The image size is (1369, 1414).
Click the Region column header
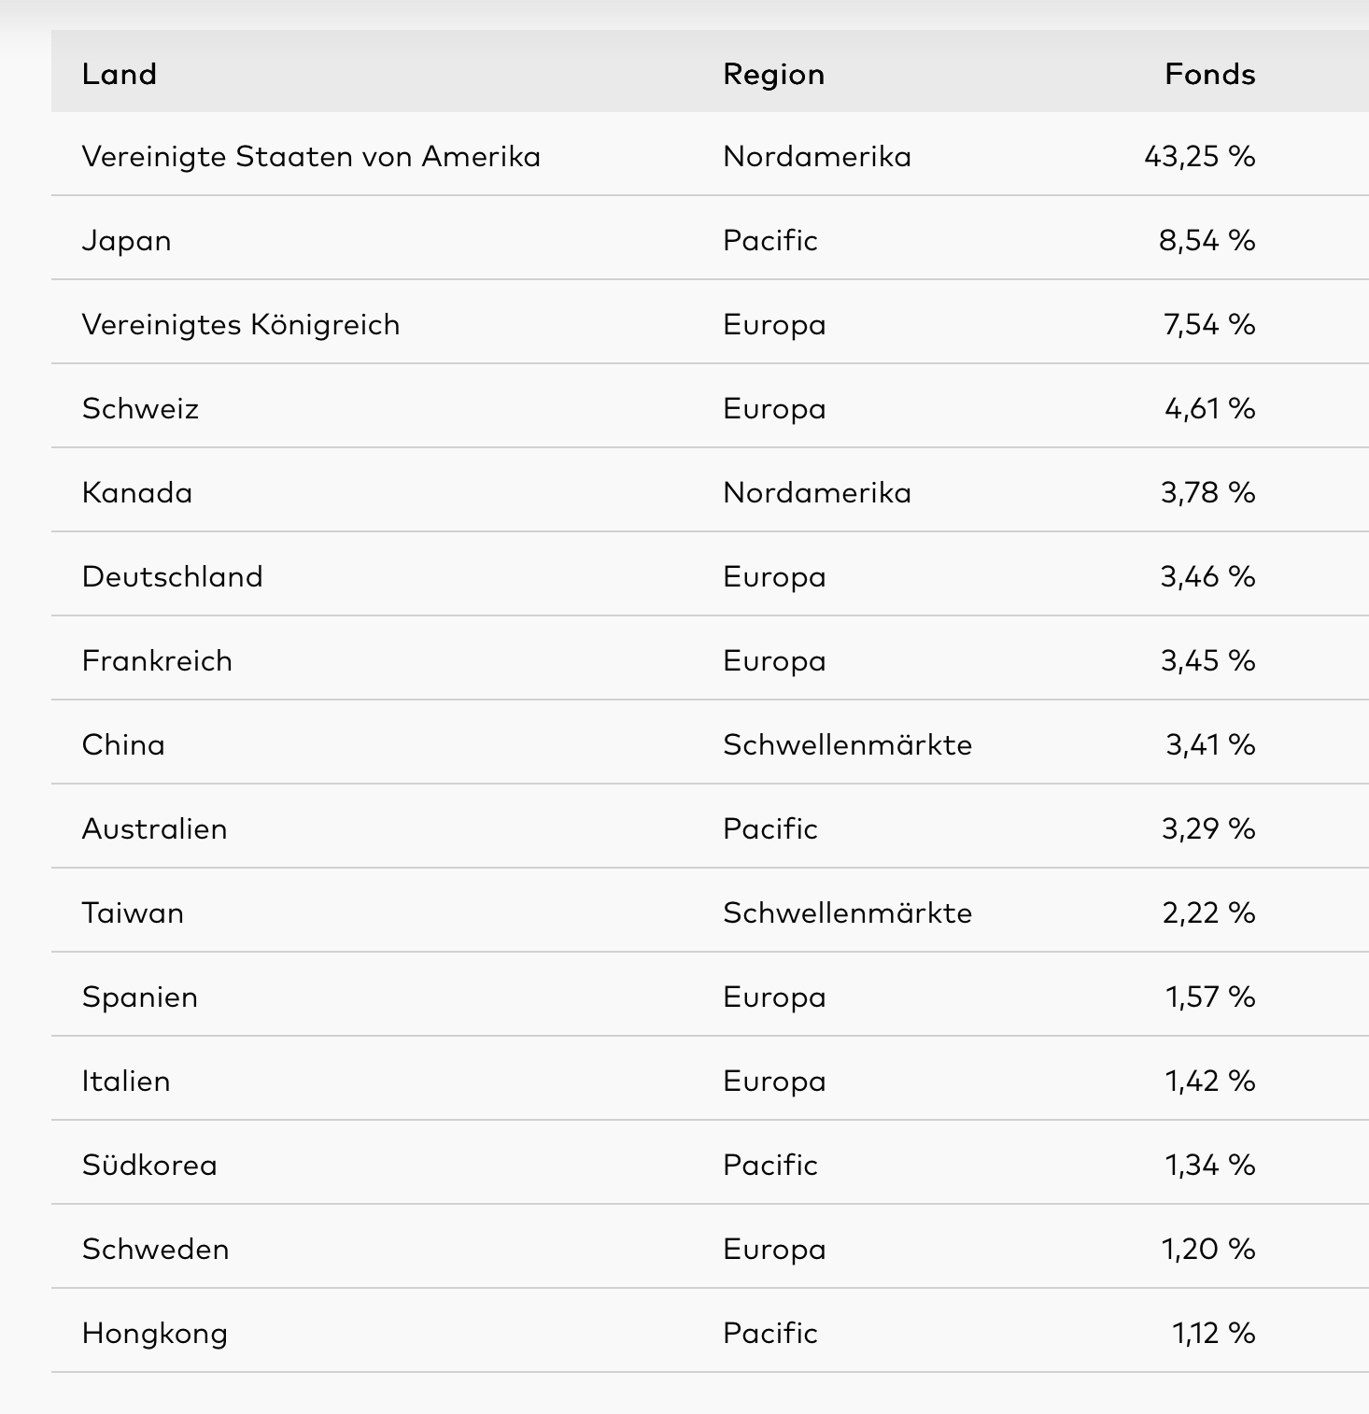773,74
